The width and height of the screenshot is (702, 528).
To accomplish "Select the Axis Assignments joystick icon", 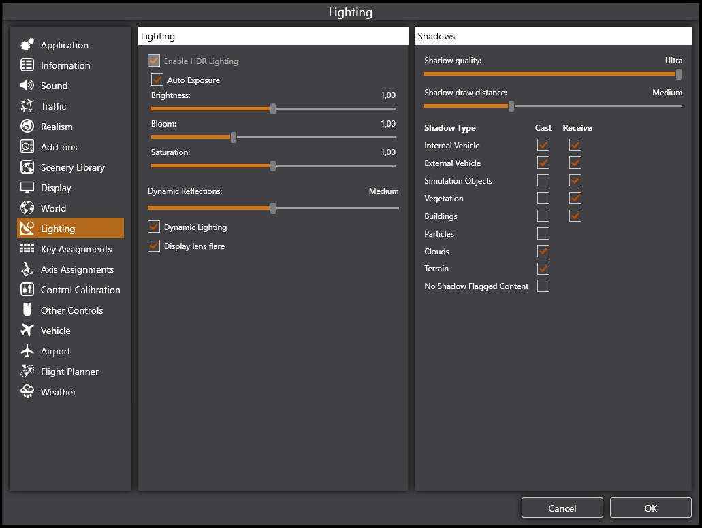I will point(27,269).
